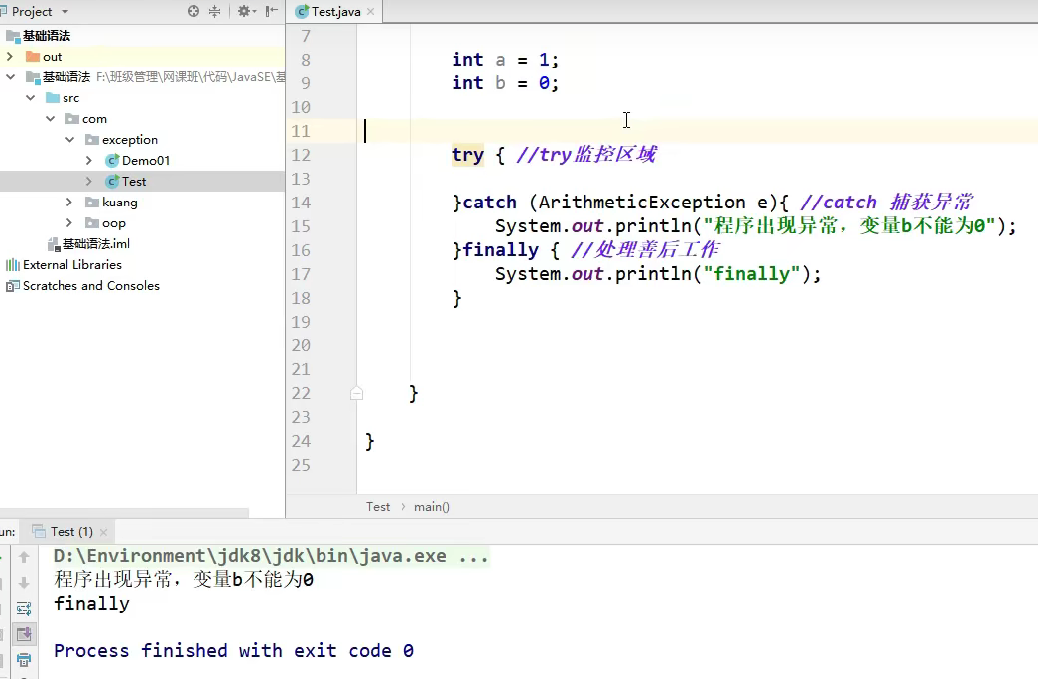The height and width of the screenshot is (679, 1038).
Task: Click the root 基础语法 project header
Action: [47, 36]
